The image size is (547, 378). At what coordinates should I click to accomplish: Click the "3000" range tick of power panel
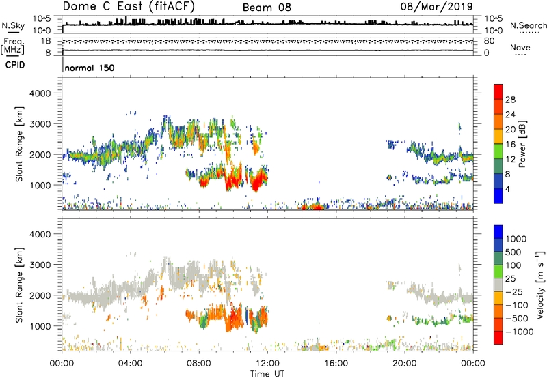pyautogui.click(x=40, y=124)
